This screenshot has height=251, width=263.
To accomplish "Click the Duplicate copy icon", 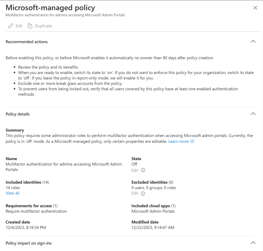I will (x=30, y=26).
